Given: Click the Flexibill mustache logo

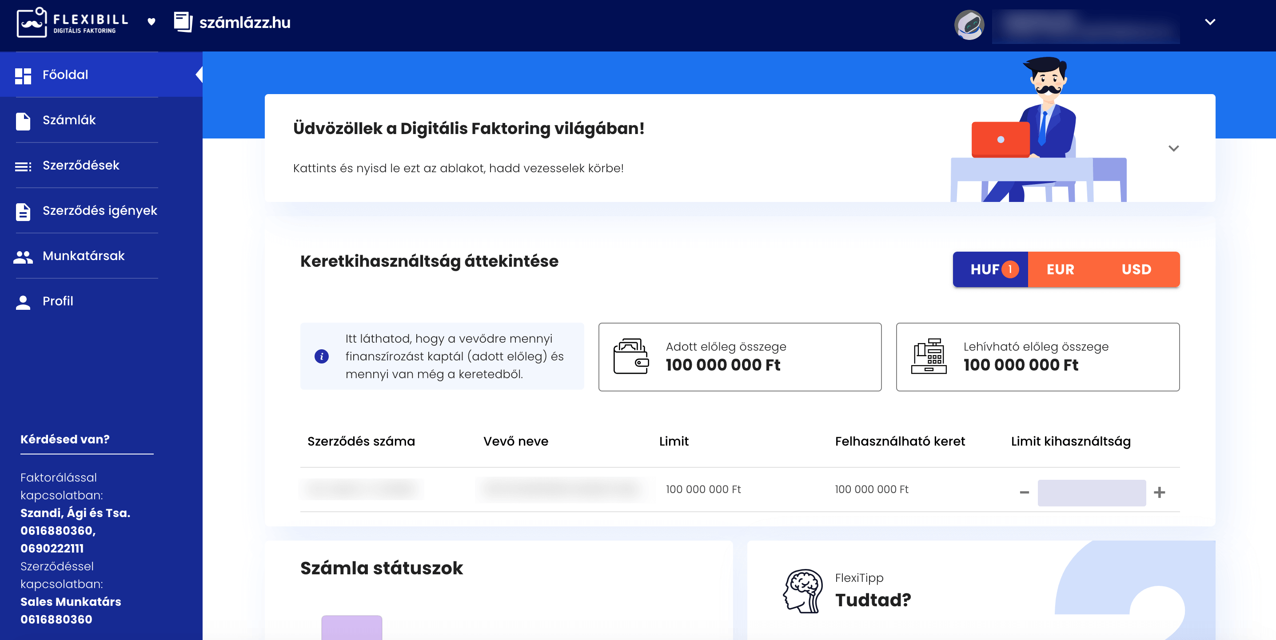Looking at the screenshot, I should [72, 22].
